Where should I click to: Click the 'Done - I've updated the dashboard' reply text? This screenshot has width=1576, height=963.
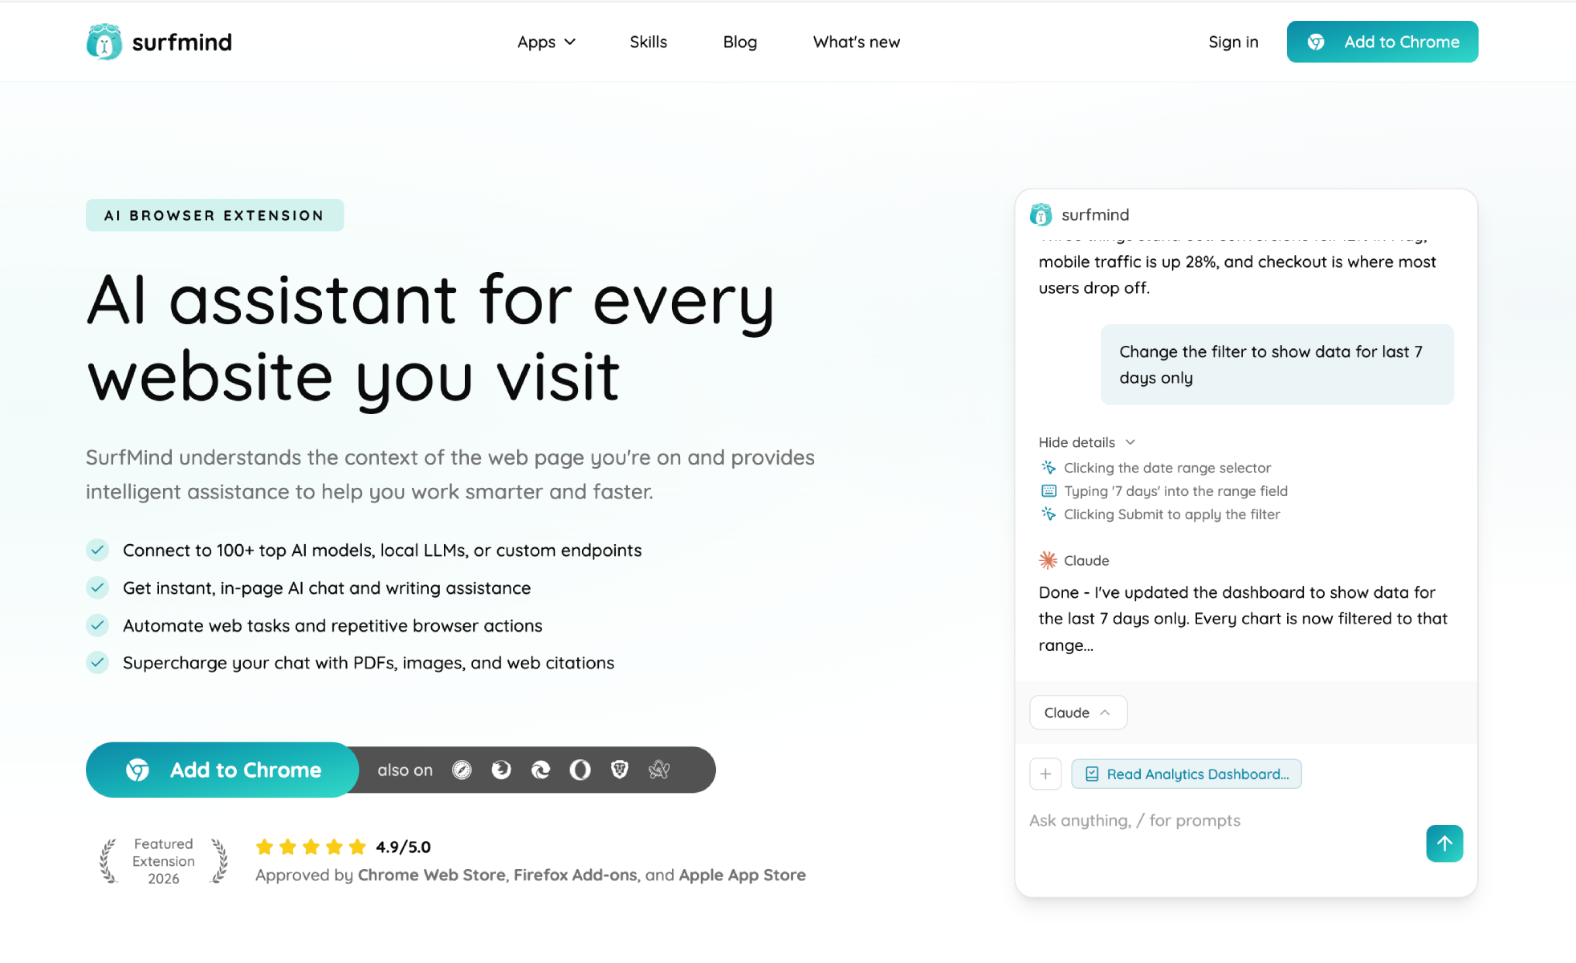[1243, 619]
